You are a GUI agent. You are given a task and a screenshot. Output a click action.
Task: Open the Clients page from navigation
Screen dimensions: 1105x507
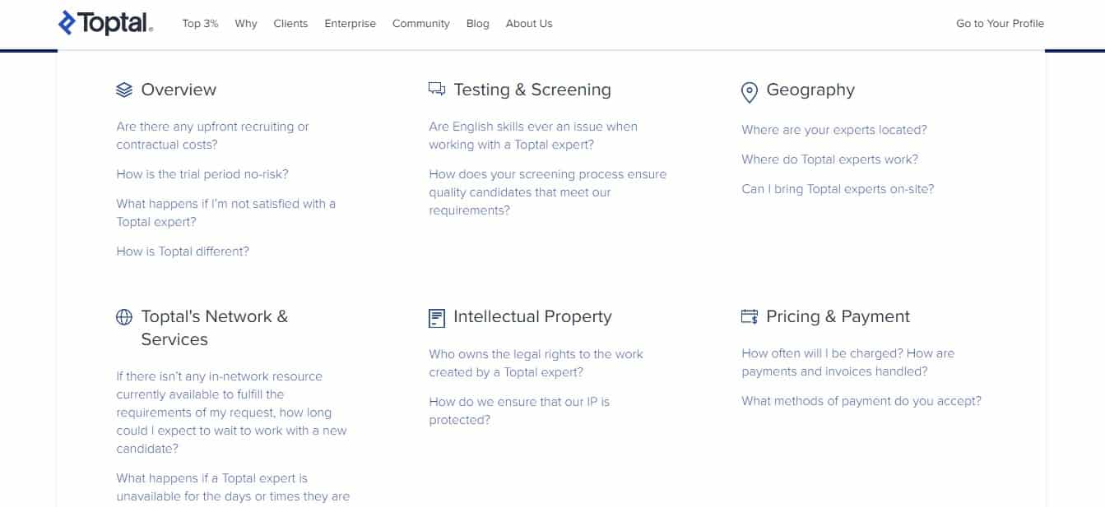tap(290, 24)
